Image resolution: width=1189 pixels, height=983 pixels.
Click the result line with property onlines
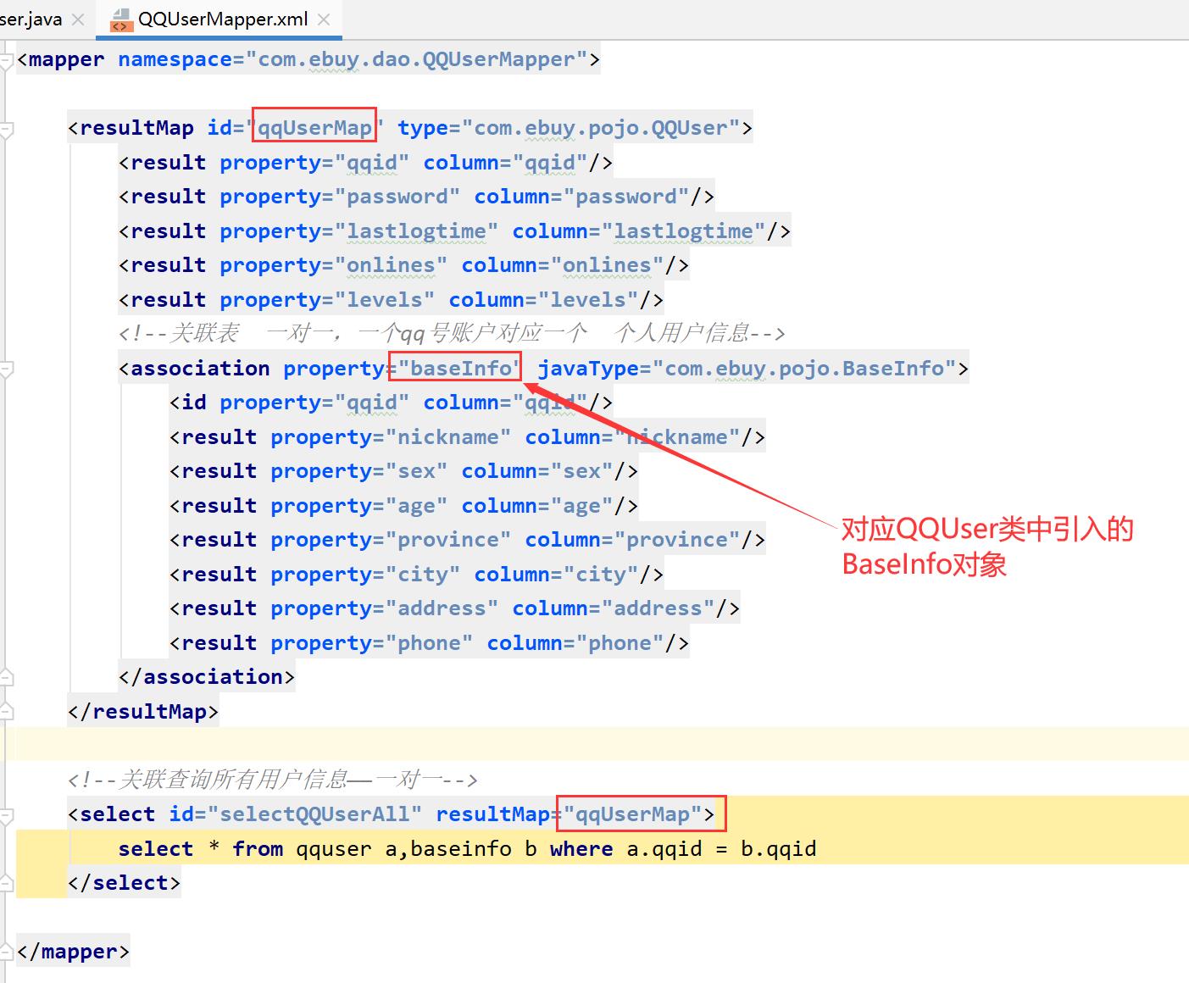point(403,265)
